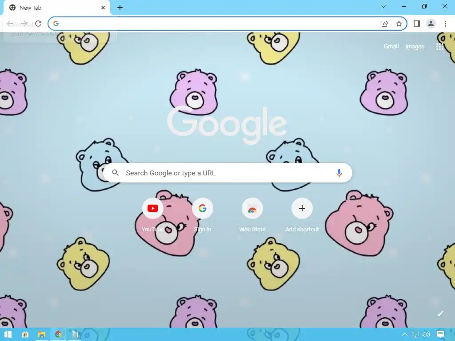Open the network tray icon
This screenshot has width=455, height=341.
click(x=415, y=334)
